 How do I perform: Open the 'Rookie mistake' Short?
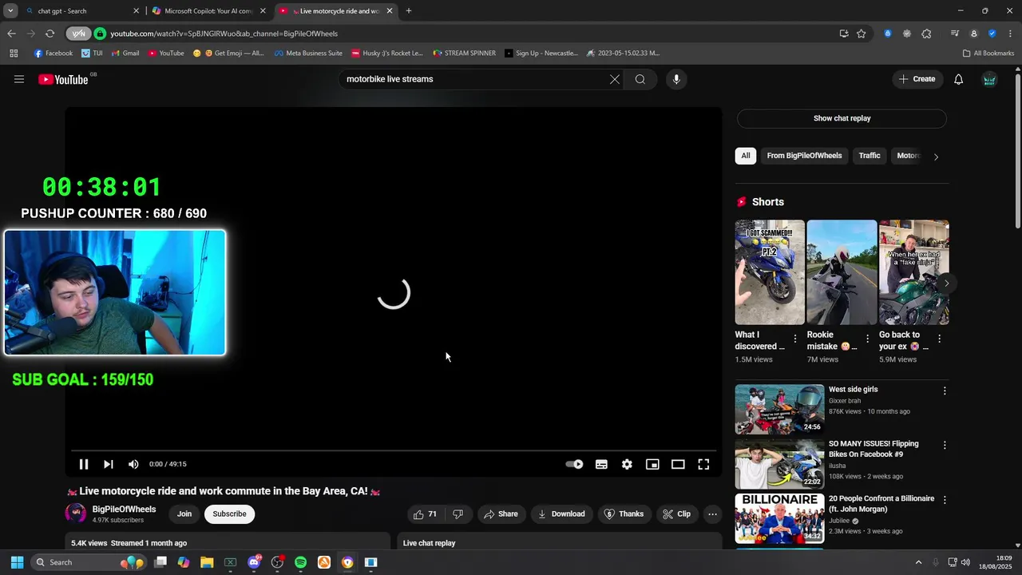[842, 272]
